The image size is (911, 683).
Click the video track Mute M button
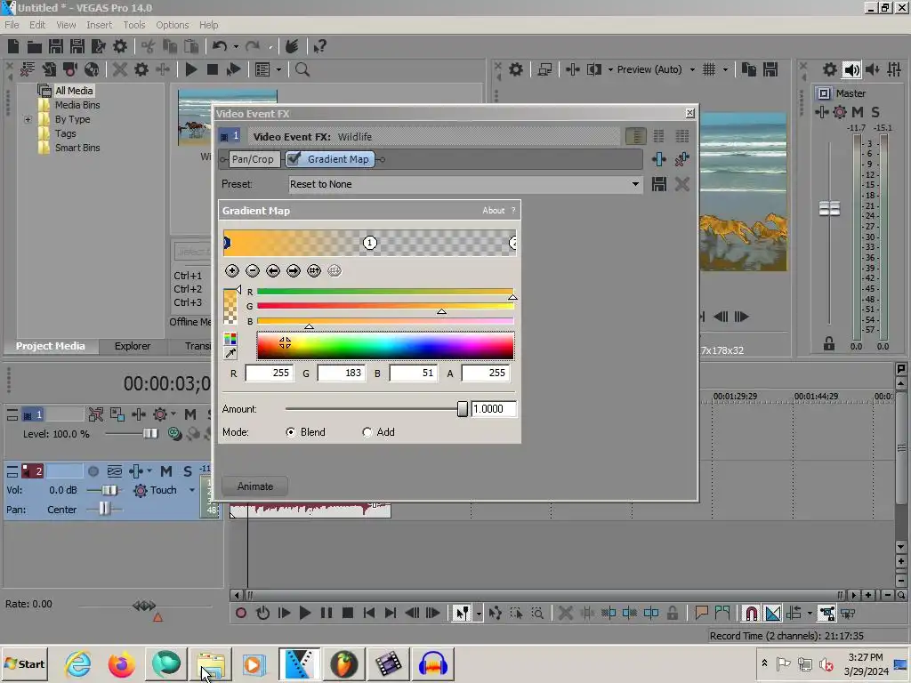click(190, 414)
